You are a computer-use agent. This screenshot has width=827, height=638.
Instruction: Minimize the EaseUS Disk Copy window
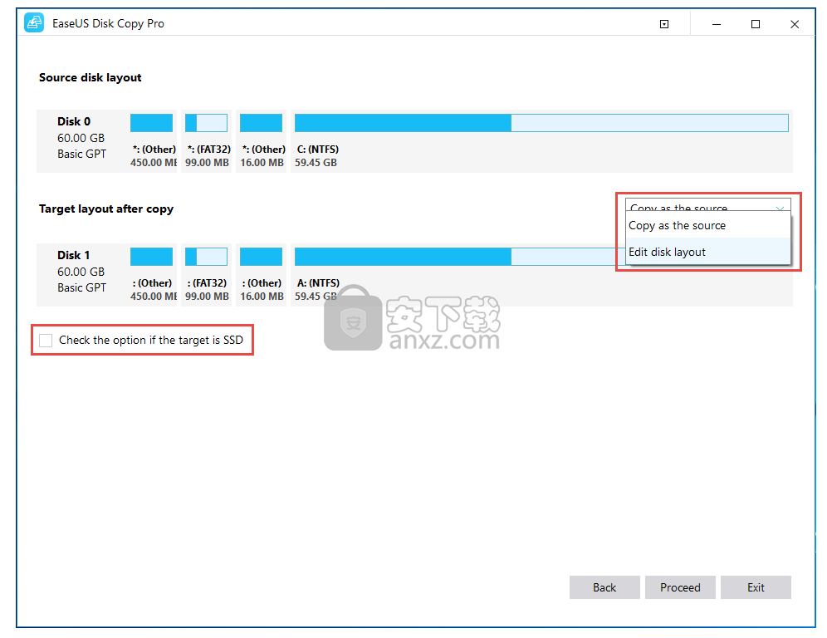(x=717, y=24)
